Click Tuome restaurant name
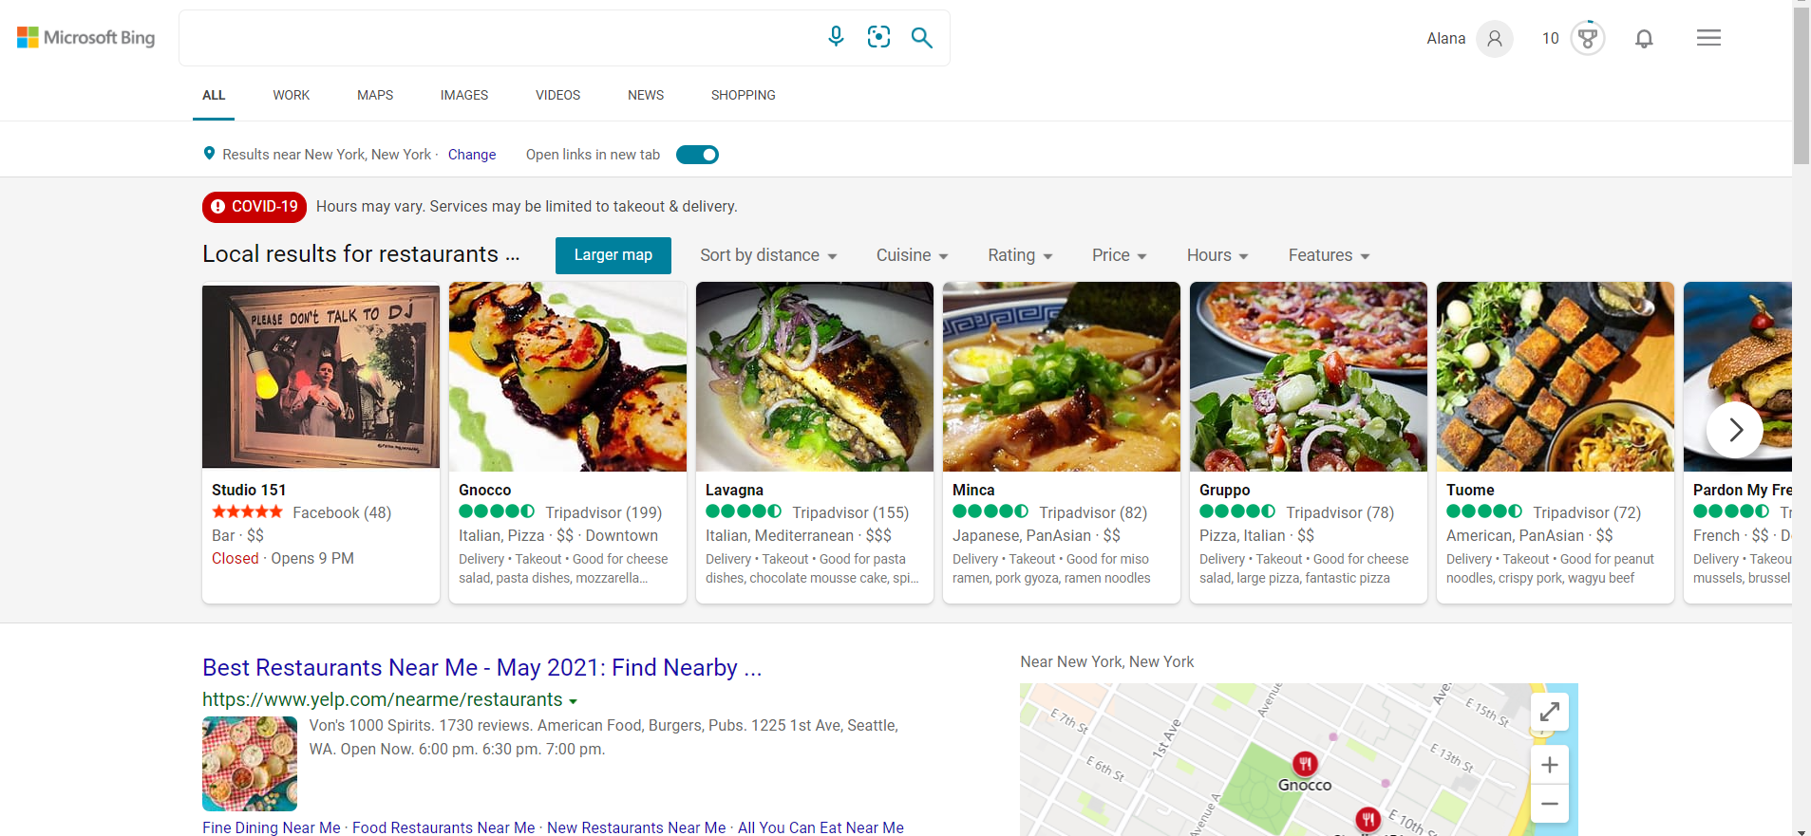This screenshot has width=1811, height=836. pyautogui.click(x=1470, y=490)
